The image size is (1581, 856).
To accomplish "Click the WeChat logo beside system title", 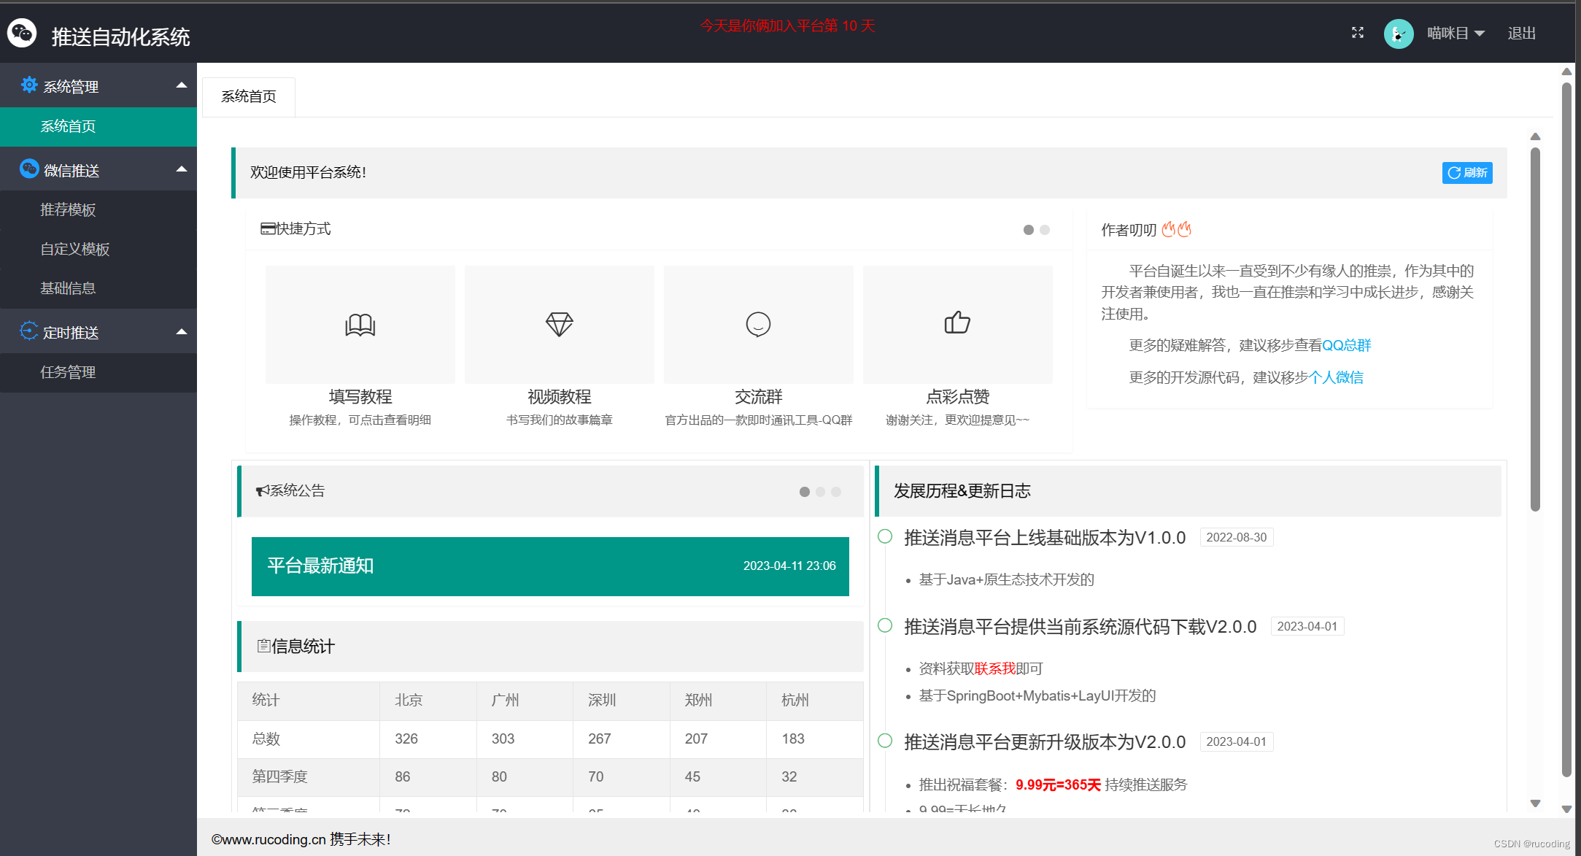I will [22, 33].
